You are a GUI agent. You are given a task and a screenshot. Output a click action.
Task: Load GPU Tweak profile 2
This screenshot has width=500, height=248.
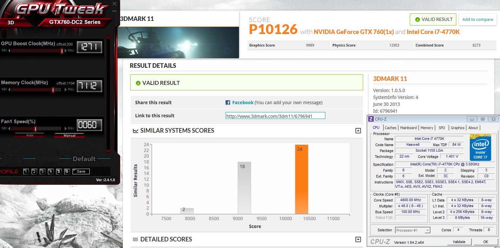34,171
